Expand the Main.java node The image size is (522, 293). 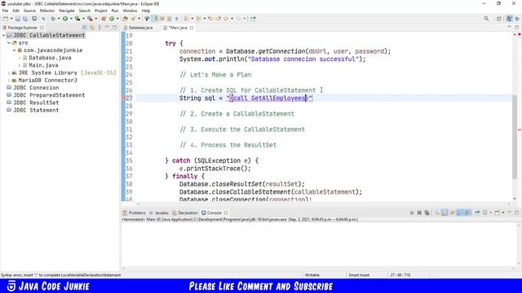(x=20, y=65)
